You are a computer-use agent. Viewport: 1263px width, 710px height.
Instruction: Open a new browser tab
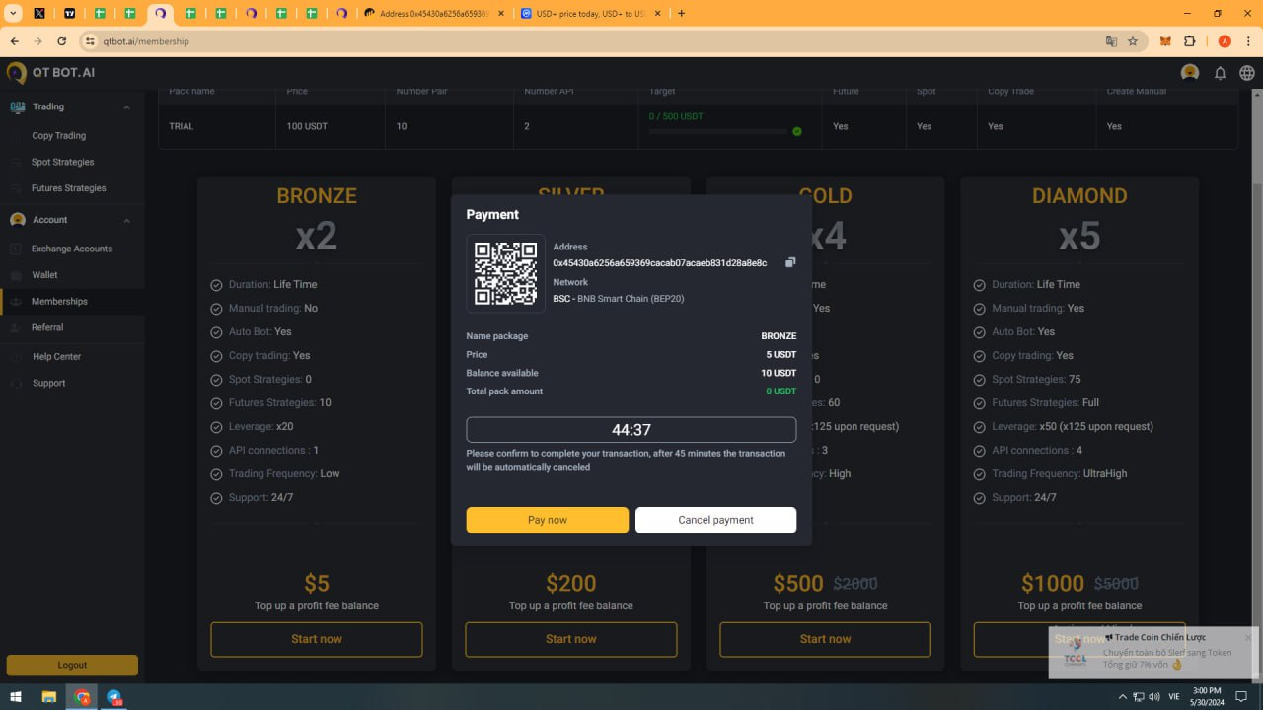pos(681,13)
